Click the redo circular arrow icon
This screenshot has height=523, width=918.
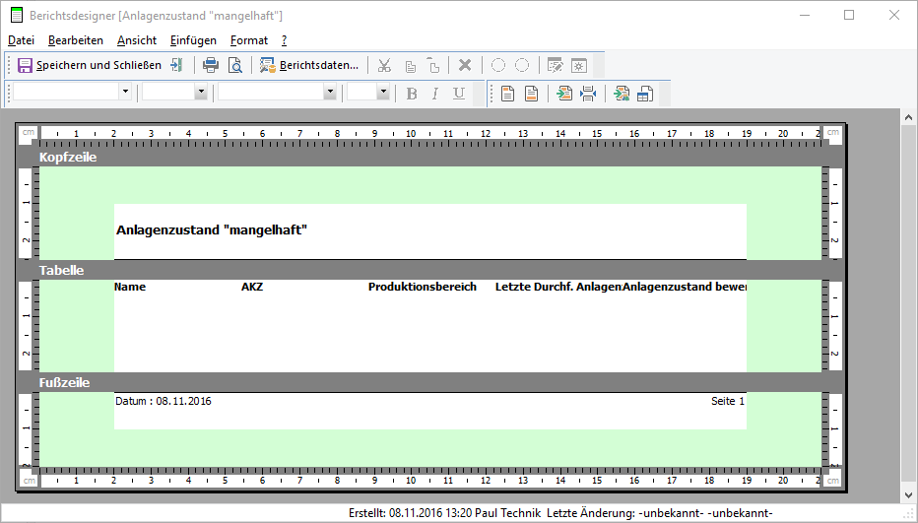(522, 65)
